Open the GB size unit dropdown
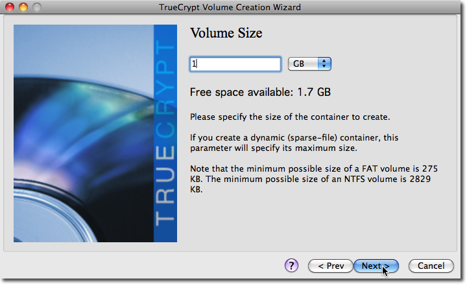The image size is (467, 285). coord(309,64)
